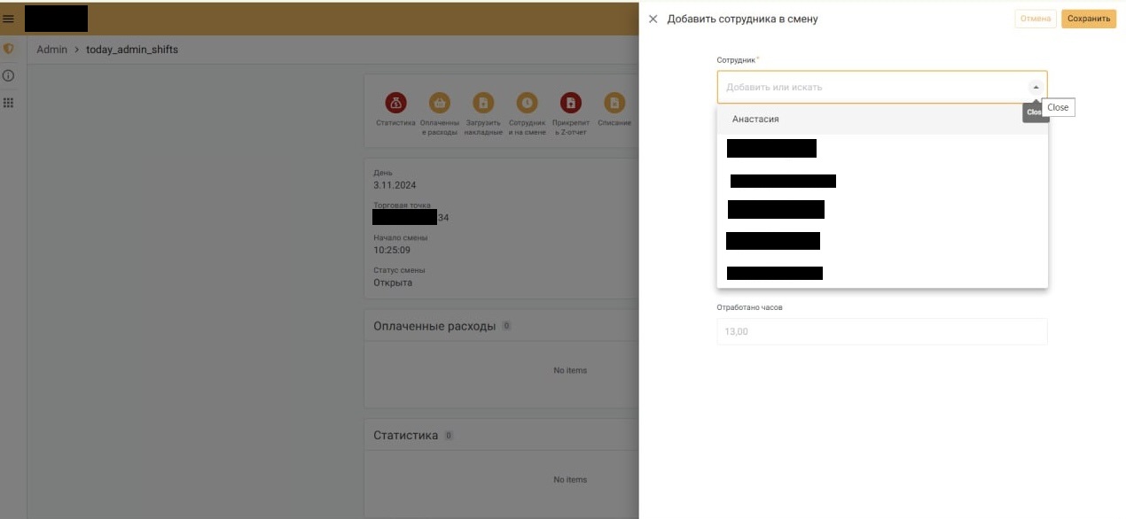The height and width of the screenshot is (519, 1126).
Task: Open Сотрудники на смене clock icon
Action: pyautogui.click(x=528, y=103)
